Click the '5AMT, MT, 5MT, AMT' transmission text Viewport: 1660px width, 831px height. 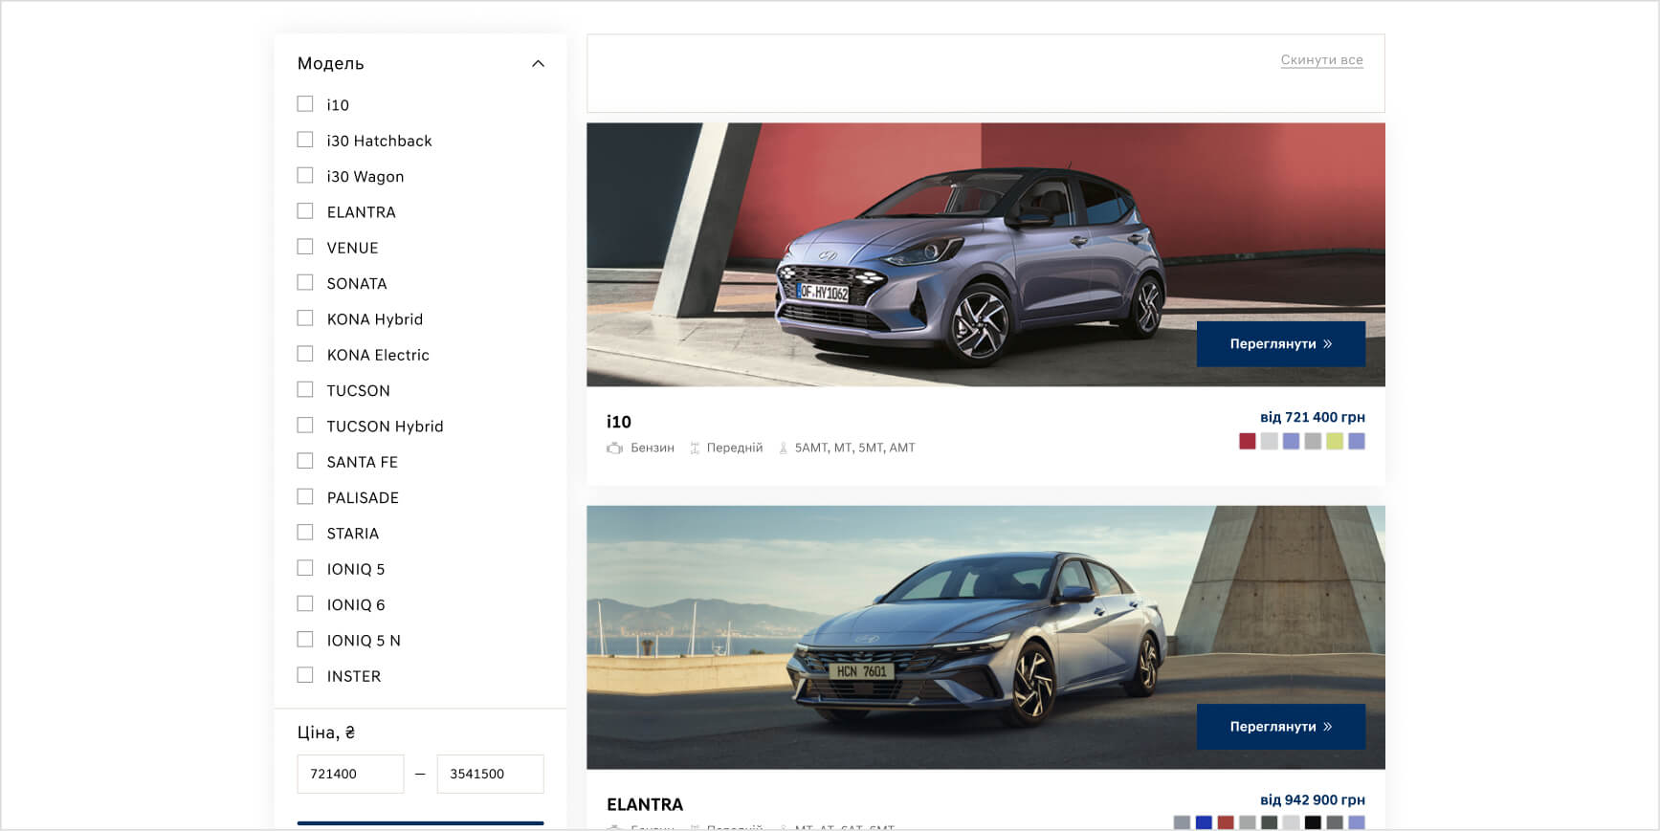[x=854, y=448]
